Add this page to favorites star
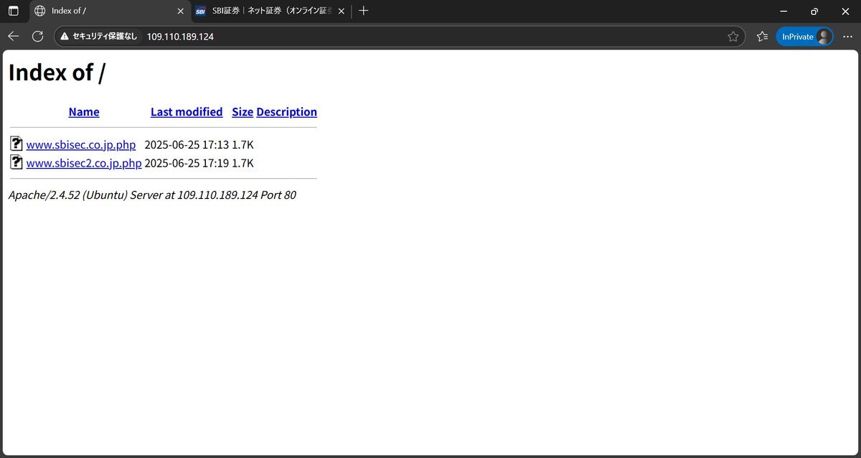The width and height of the screenshot is (861, 458). pos(733,37)
